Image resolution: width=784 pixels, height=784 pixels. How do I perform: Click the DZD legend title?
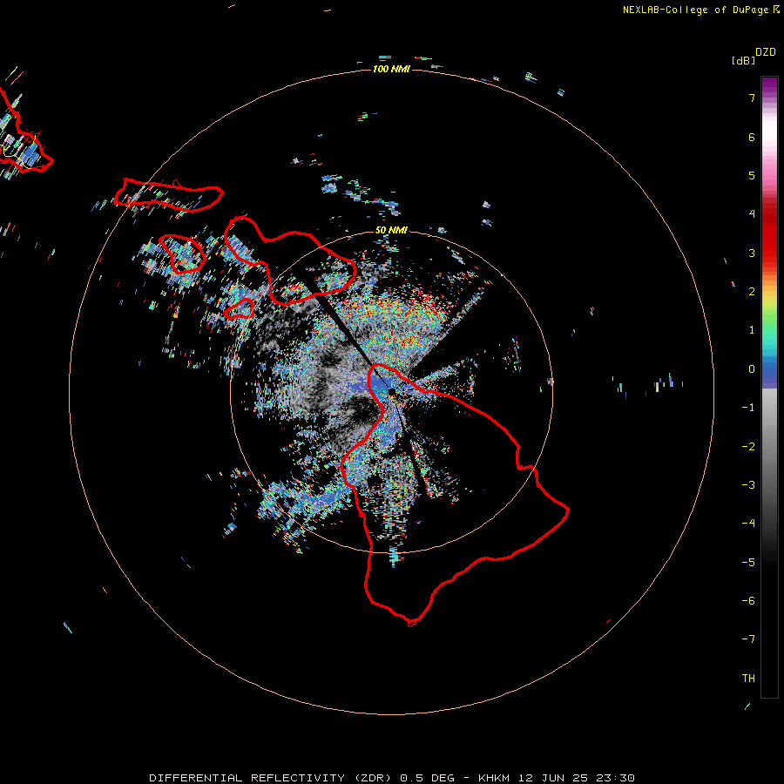pyautogui.click(x=766, y=52)
